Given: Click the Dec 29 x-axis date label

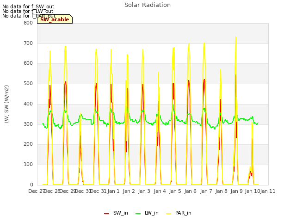Looking at the screenshot, I should tap(68, 191).
